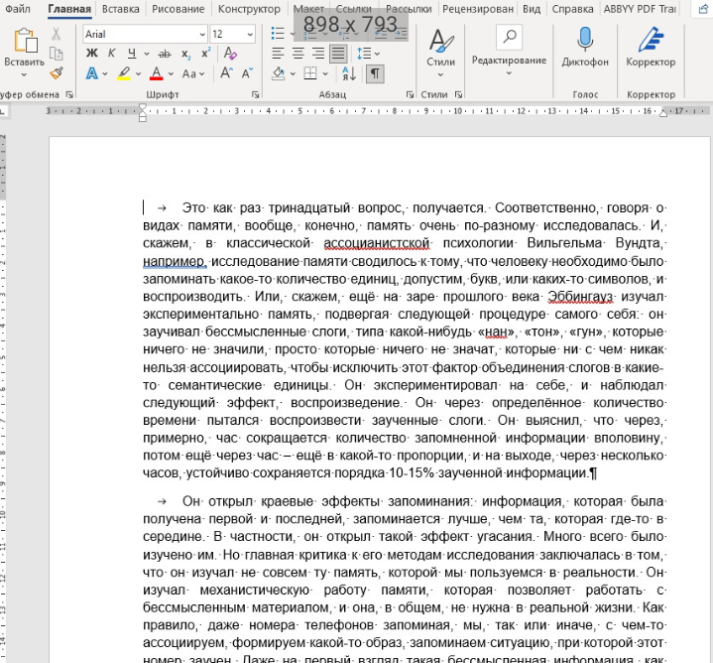This screenshot has height=663, width=713.
Task: Apply borders with the borders icon
Action: pos(310,73)
